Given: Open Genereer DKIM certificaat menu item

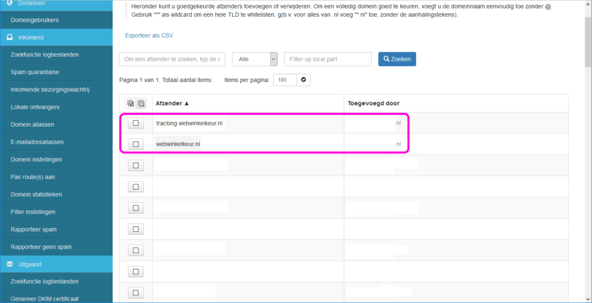Looking at the screenshot, I should pyautogui.click(x=45, y=298).
